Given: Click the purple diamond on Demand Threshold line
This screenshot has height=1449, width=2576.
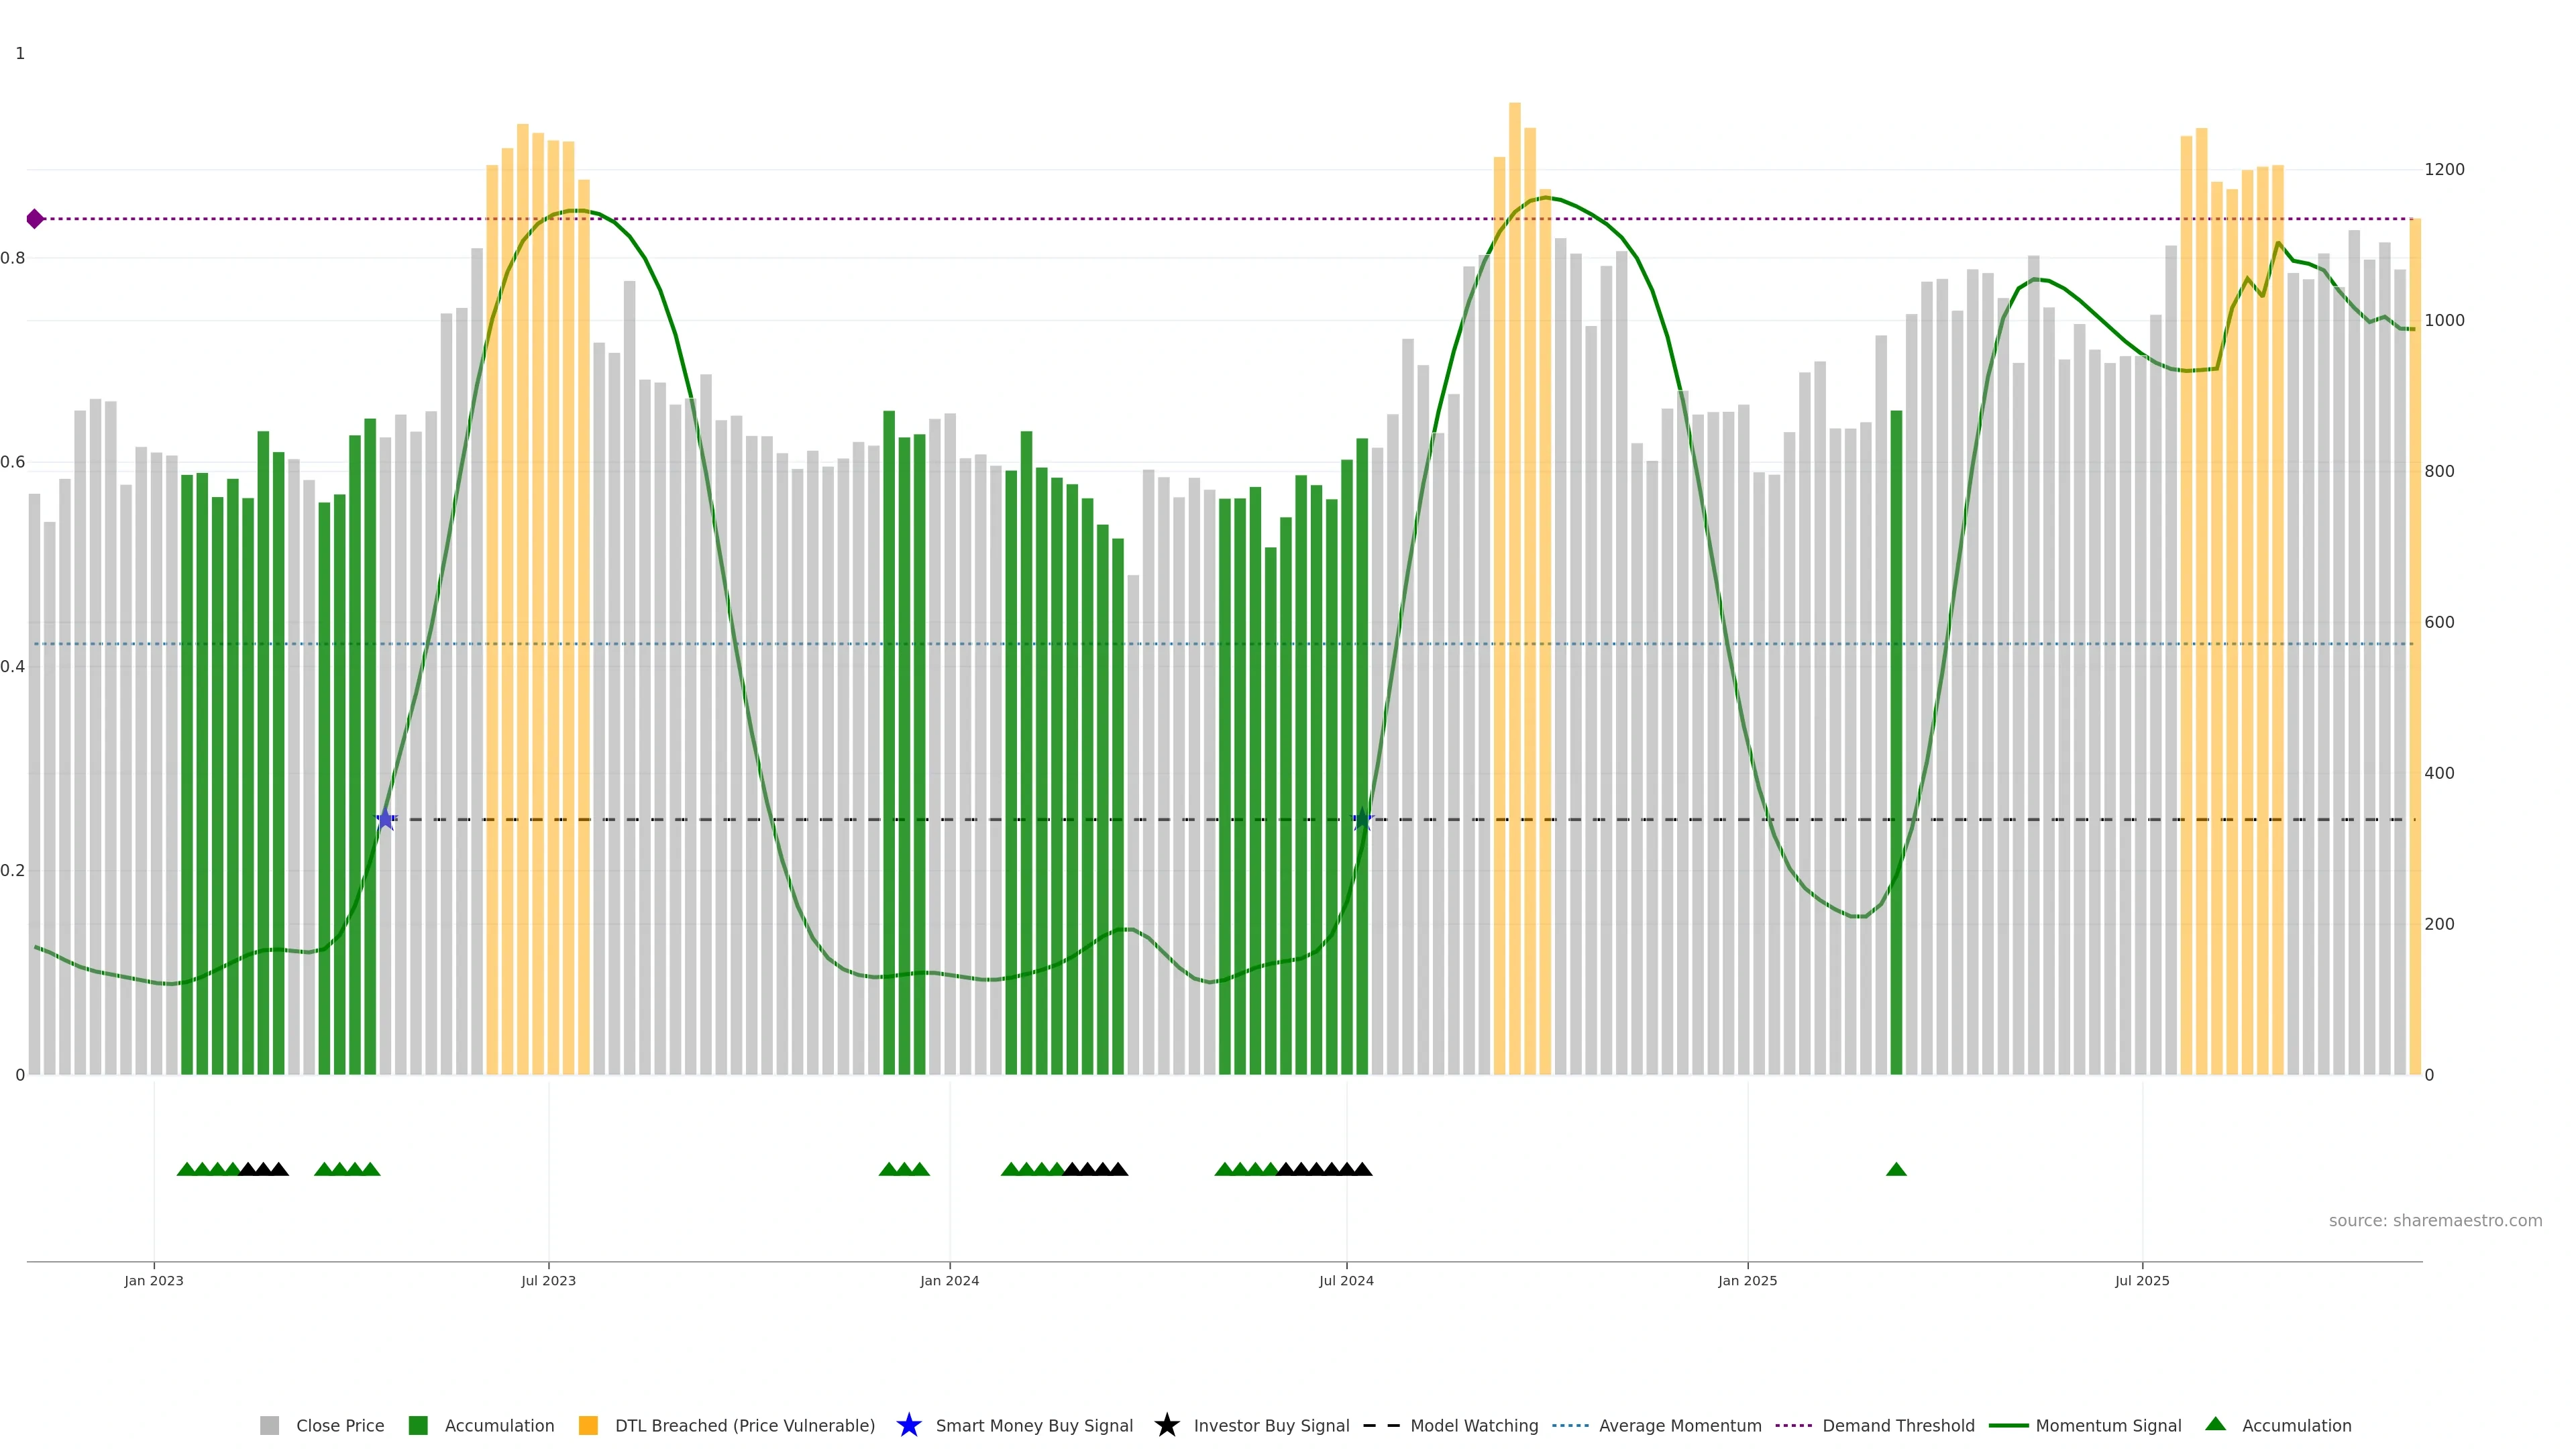Looking at the screenshot, I should 35,219.
